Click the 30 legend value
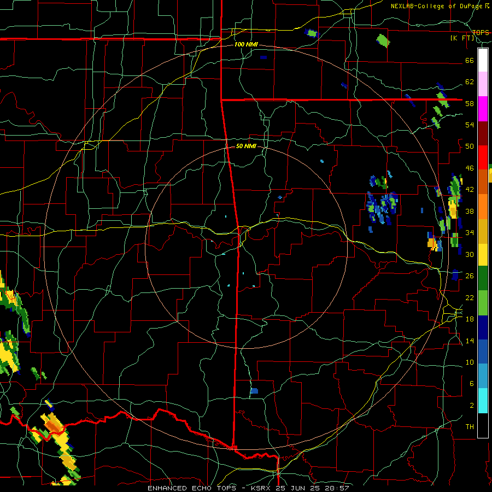492x492 pixels. [470, 254]
